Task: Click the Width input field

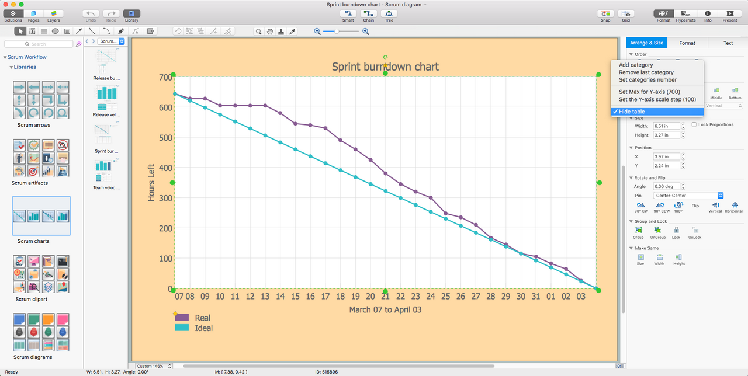Action: pos(666,126)
